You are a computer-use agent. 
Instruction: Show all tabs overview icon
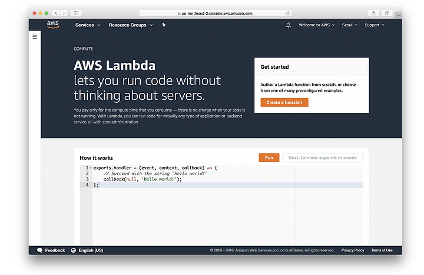[x=387, y=14]
